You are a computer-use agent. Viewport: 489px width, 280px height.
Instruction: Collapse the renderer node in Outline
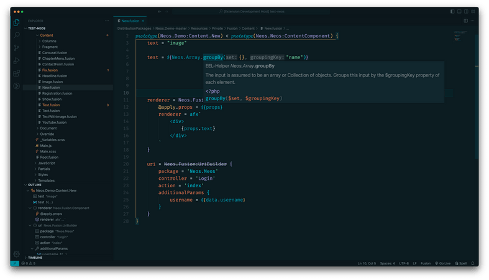click(29, 208)
